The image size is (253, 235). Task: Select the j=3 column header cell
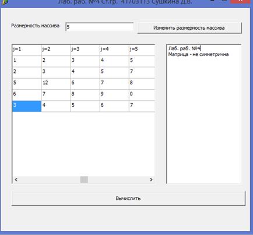click(x=85, y=50)
